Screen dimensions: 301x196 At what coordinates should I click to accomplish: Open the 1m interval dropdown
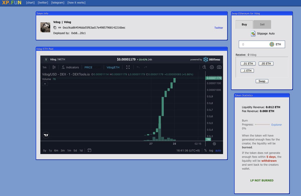[44, 67]
